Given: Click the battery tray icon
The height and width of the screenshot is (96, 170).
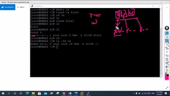Looking at the screenshot, I should pyautogui.click(x=139, y=93).
